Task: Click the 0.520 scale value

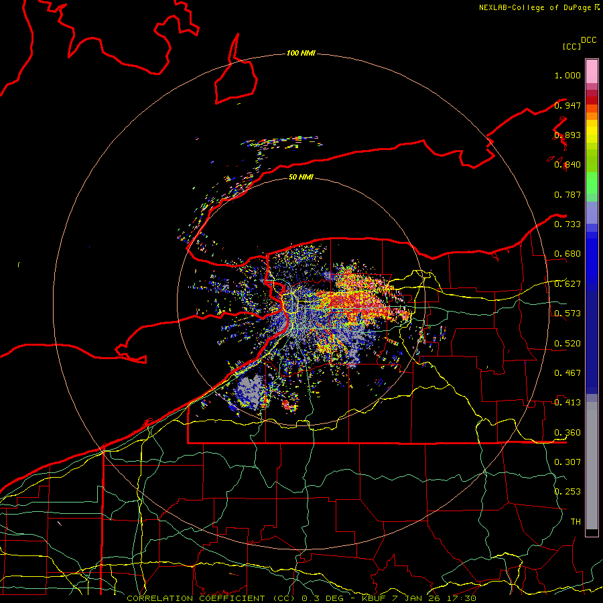Action: [x=567, y=344]
